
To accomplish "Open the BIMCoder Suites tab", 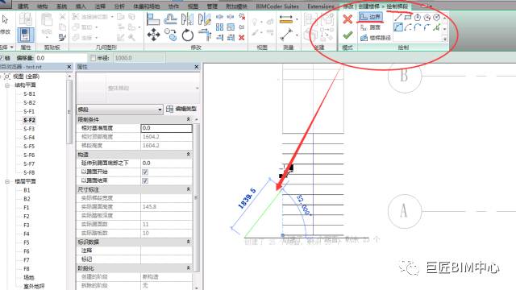I will coord(277,6).
